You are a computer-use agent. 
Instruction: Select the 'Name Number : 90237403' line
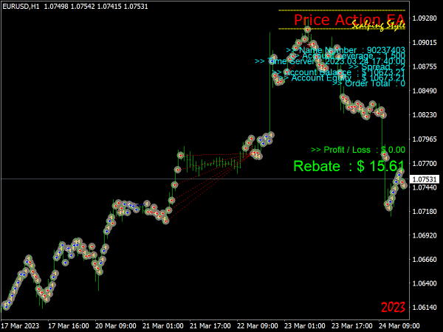346,50
